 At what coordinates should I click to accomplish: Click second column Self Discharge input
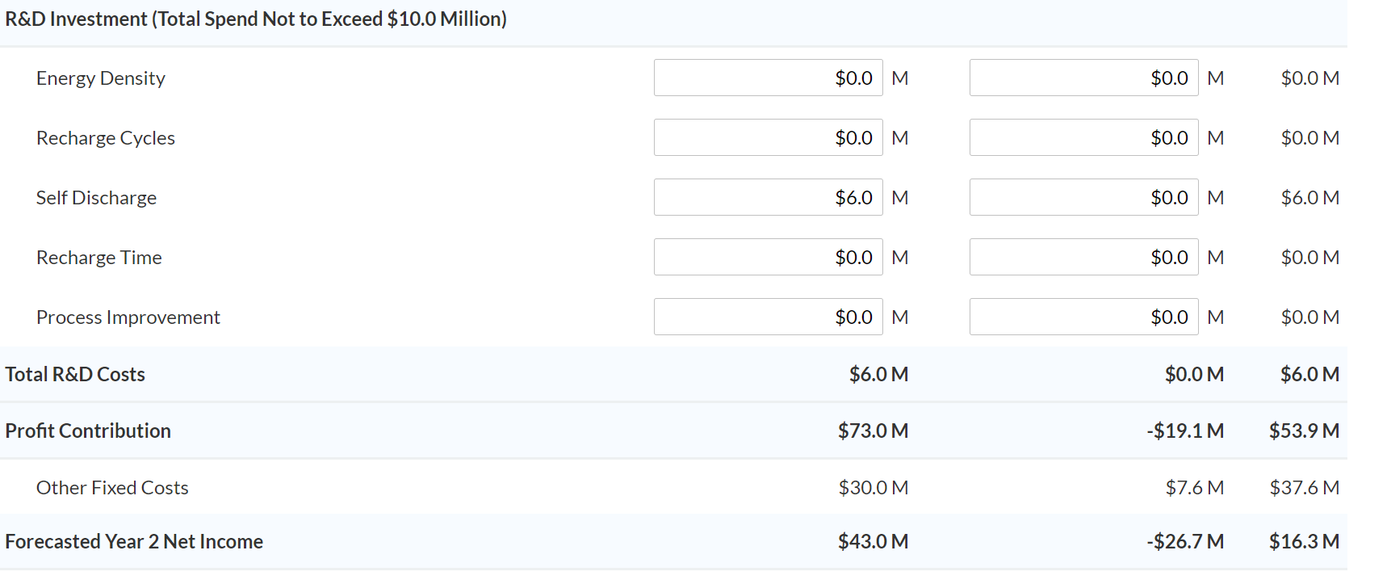click(x=1083, y=197)
